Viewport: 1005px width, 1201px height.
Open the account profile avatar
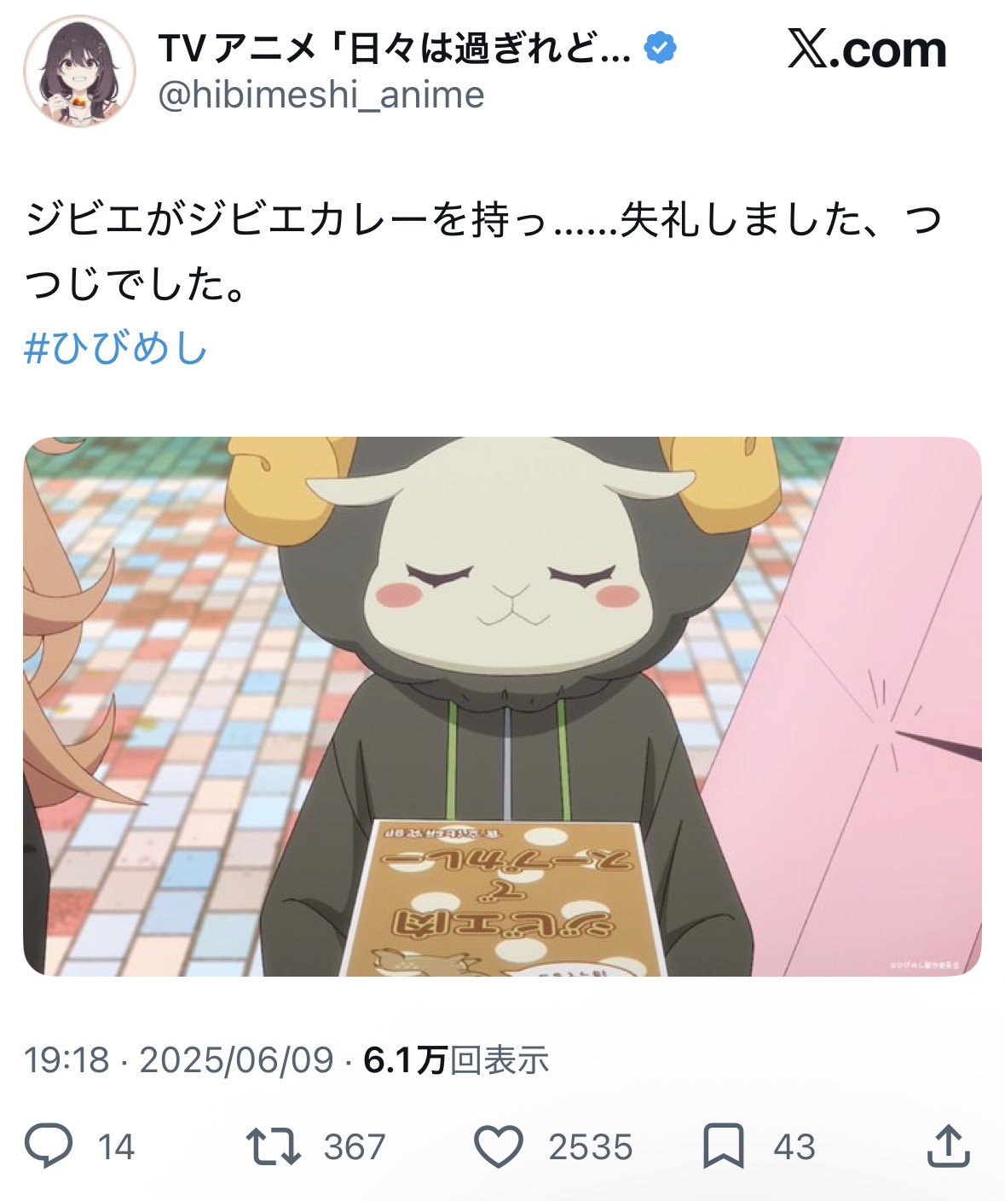pos(79,71)
